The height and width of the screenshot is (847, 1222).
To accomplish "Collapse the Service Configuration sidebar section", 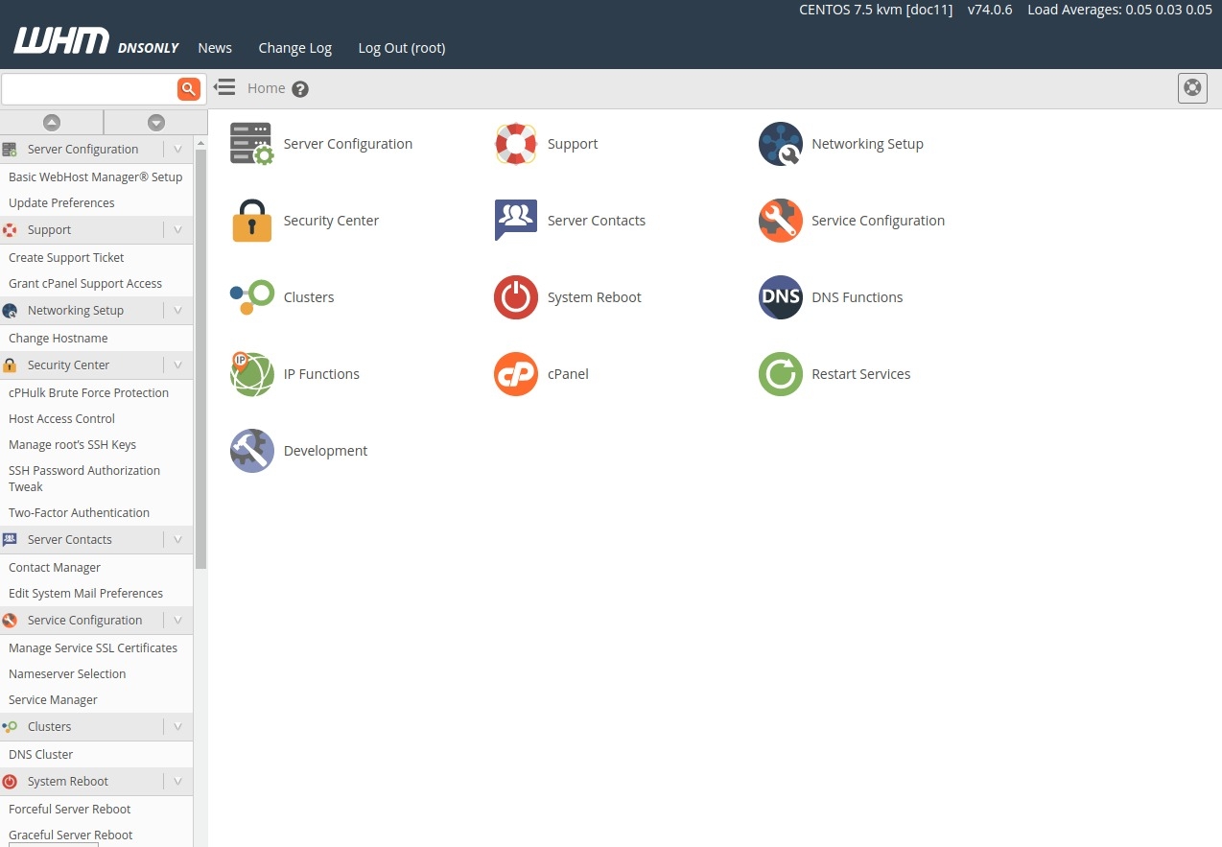I will click(x=177, y=621).
